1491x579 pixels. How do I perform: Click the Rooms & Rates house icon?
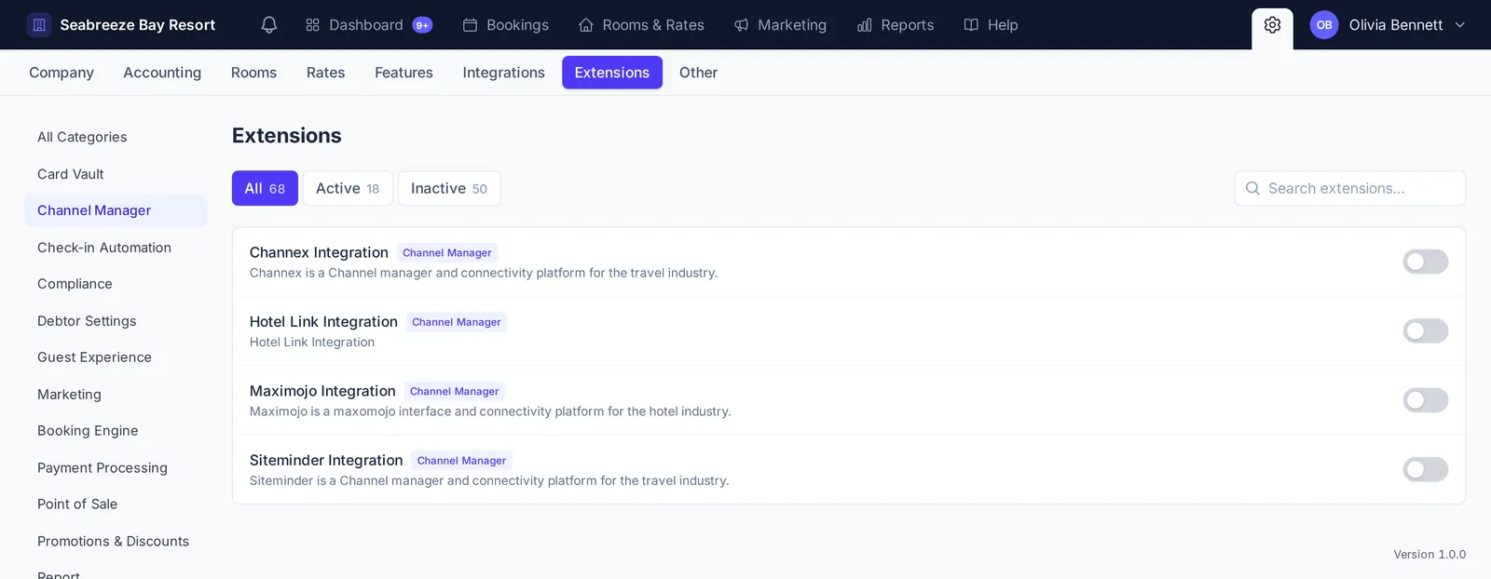[x=586, y=25]
